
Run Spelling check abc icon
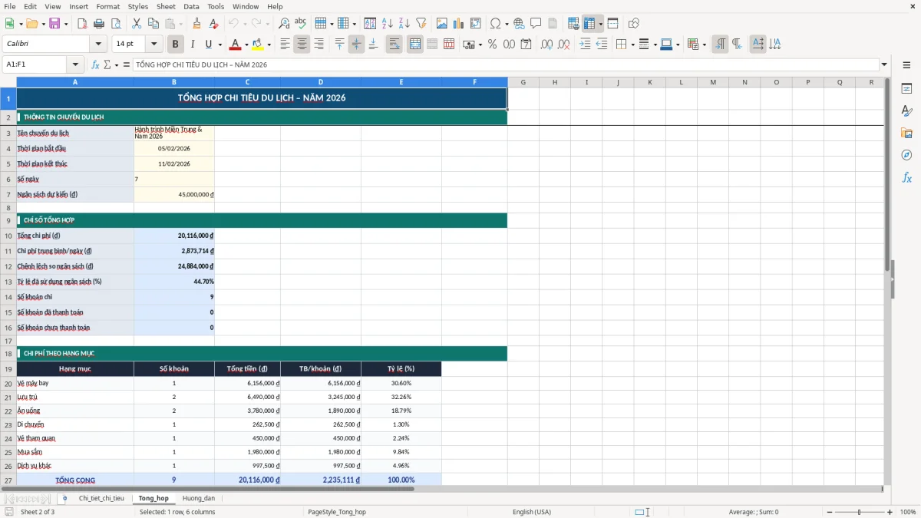coord(300,24)
